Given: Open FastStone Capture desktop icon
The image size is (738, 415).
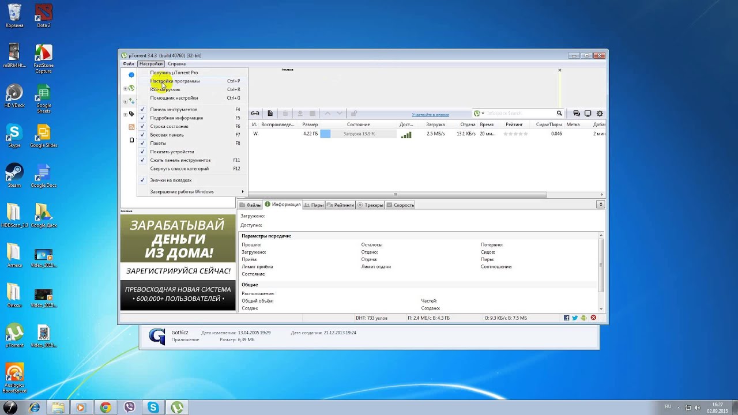Looking at the screenshot, I should pos(44,59).
